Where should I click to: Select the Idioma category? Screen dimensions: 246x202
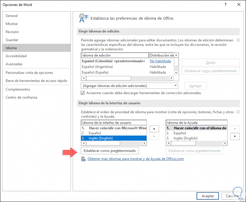tap(36, 48)
